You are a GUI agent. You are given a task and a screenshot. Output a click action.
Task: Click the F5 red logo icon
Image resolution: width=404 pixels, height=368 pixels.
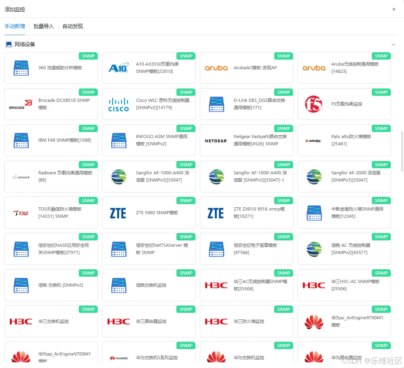pos(314,104)
